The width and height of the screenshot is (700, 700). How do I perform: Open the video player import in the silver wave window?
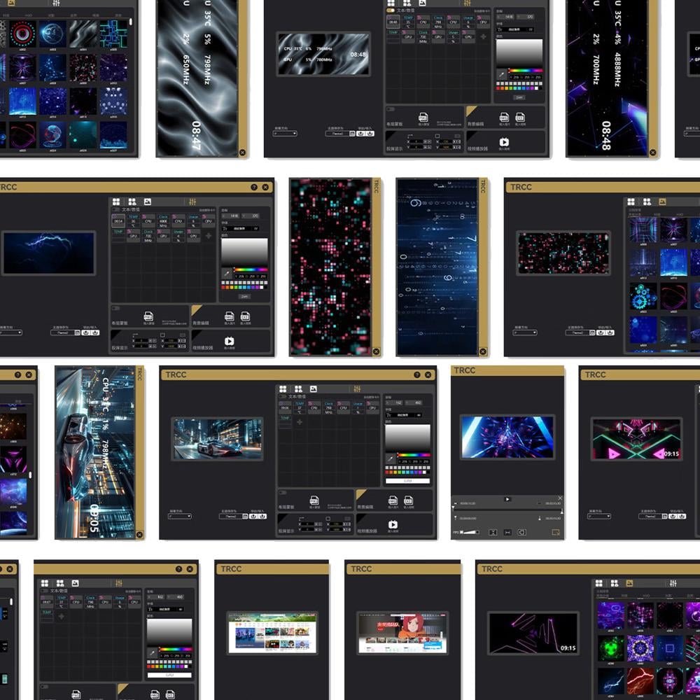(x=503, y=142)
